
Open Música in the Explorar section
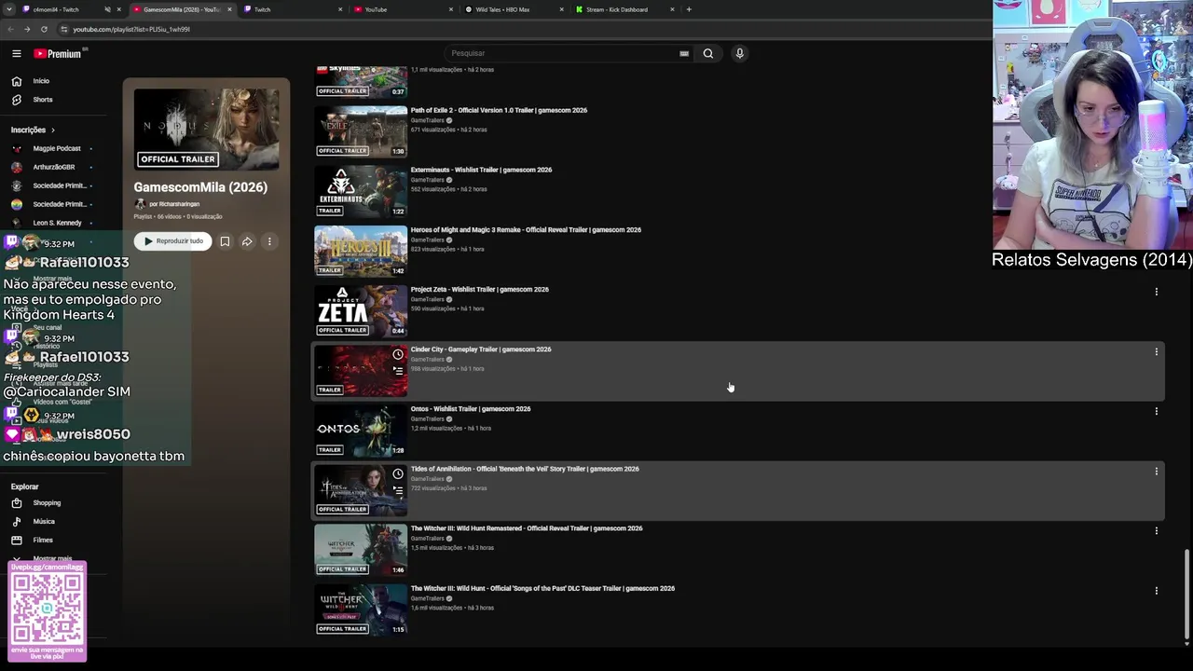coord(44,522)
